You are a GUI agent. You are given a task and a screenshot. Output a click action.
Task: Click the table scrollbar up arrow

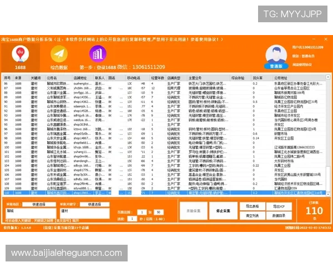(328, 77)
